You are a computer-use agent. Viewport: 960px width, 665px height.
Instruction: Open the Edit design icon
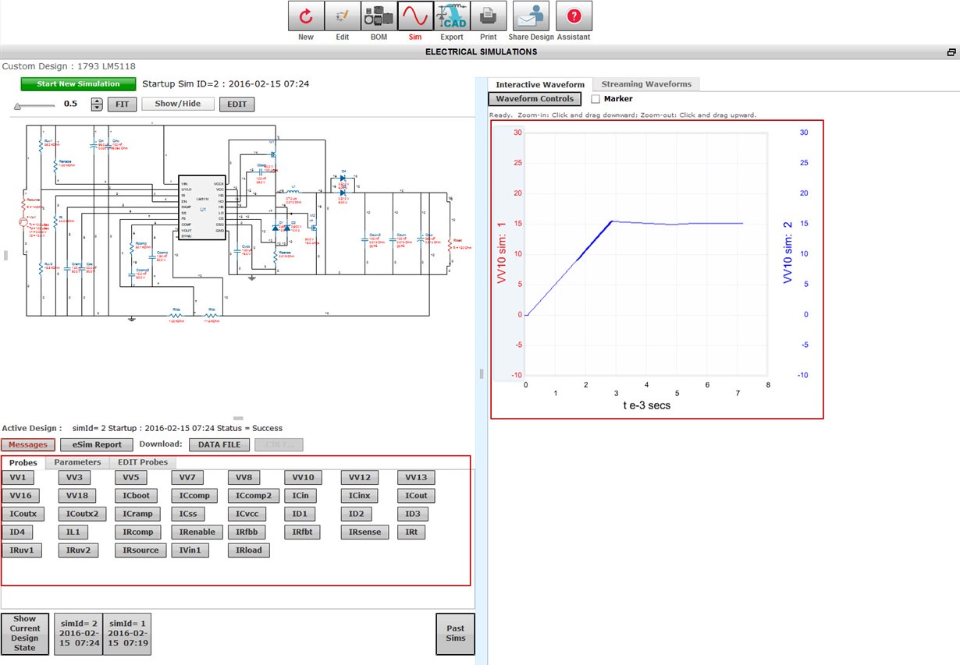343,16
